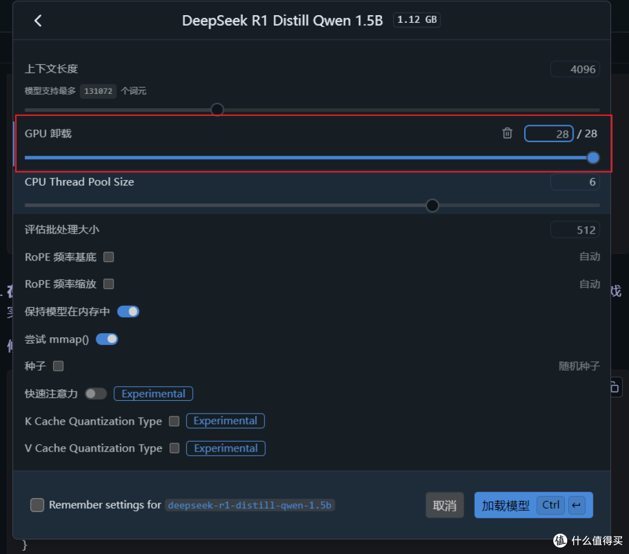Viewport: 629px width, 554px height.
Task: Enable the RoPE 频率缩放 checkbox
Action: pyautogui.click(x=108, y=284)
